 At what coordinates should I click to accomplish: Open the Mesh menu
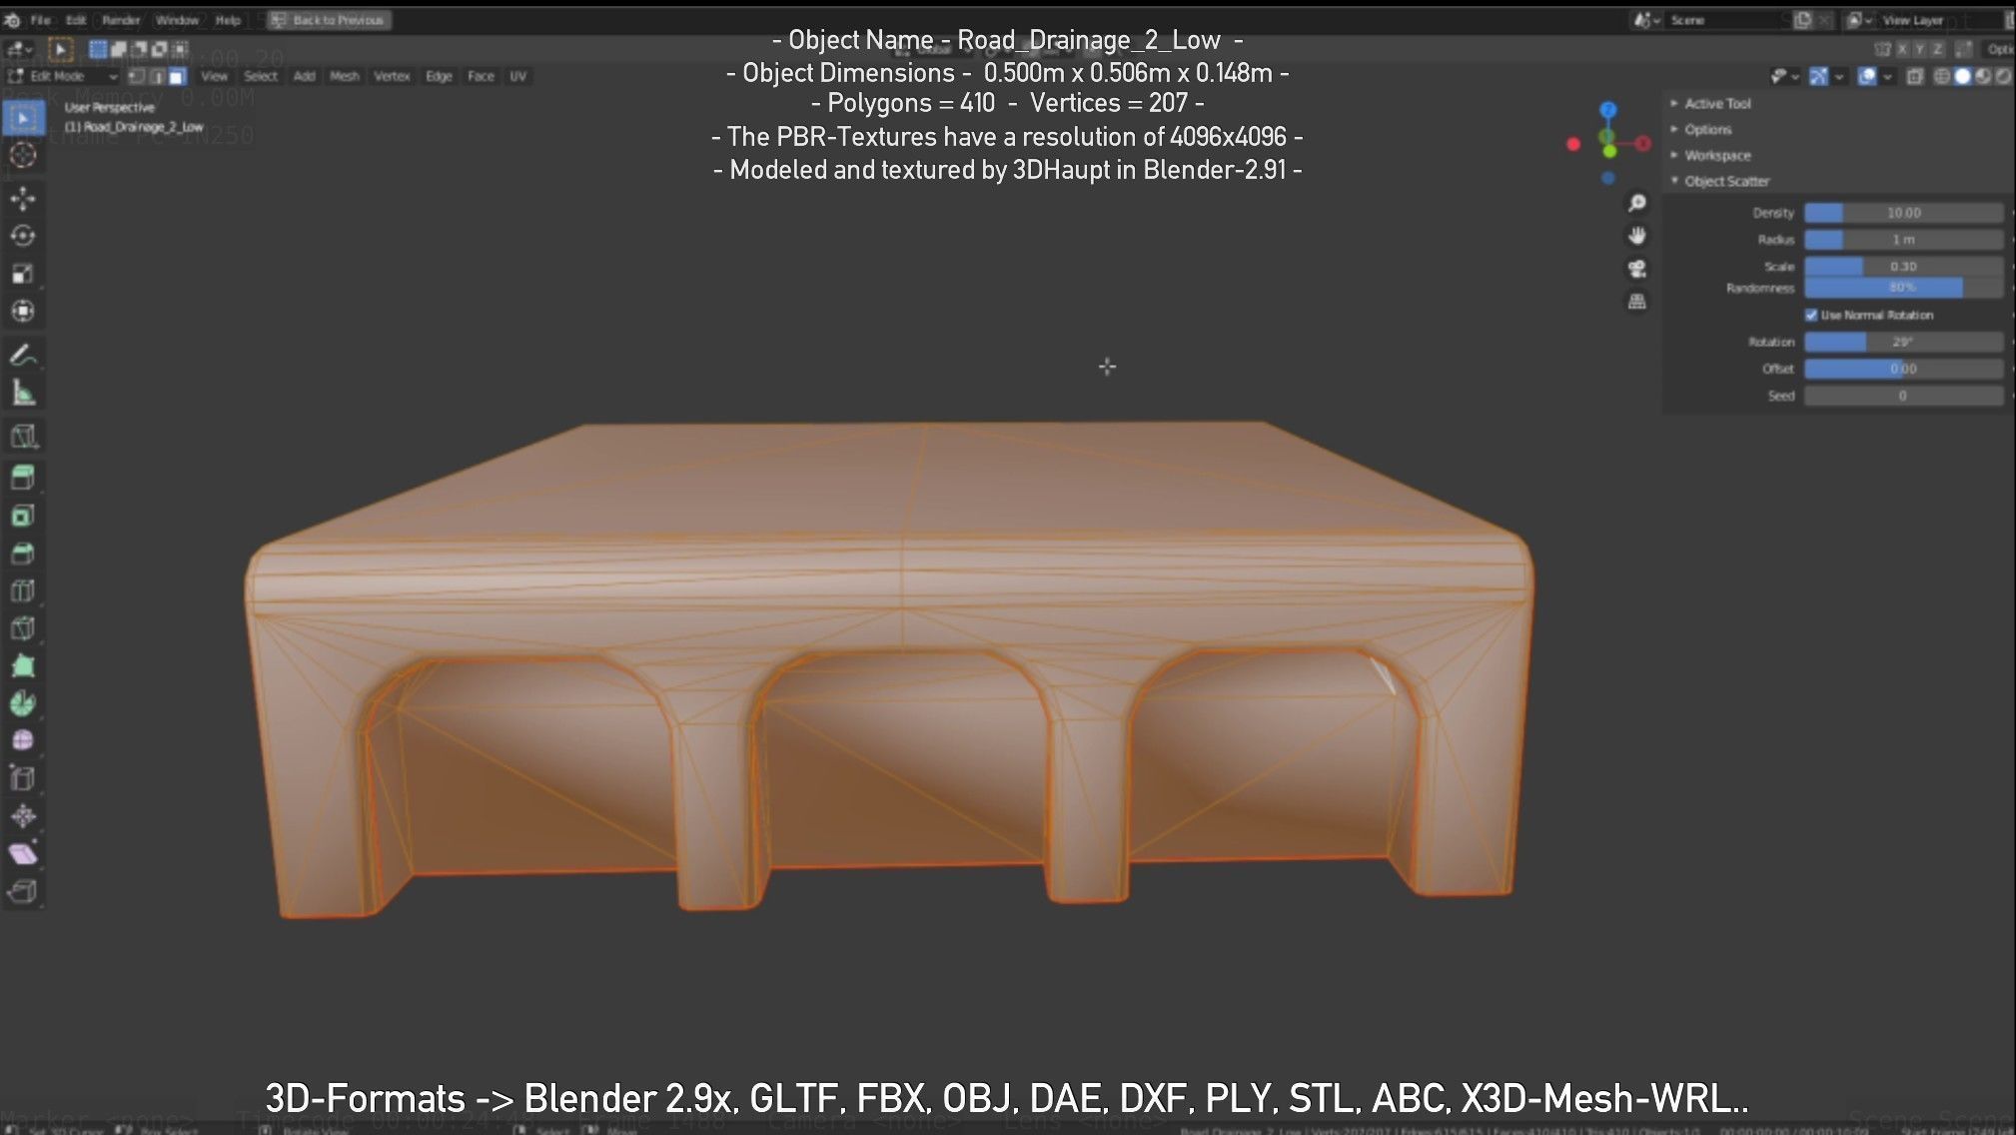[344, 76]
